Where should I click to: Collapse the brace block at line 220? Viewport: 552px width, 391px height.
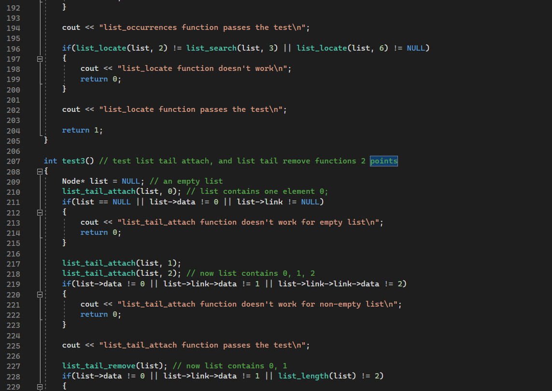(39, 294)
